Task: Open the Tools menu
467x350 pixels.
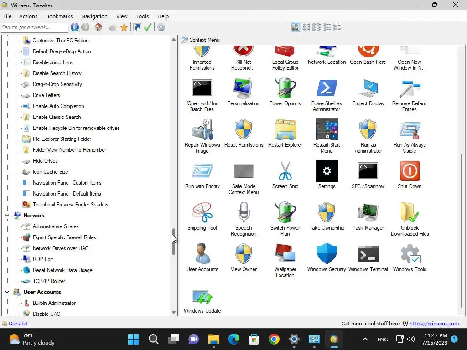Action: coord(142,16)
